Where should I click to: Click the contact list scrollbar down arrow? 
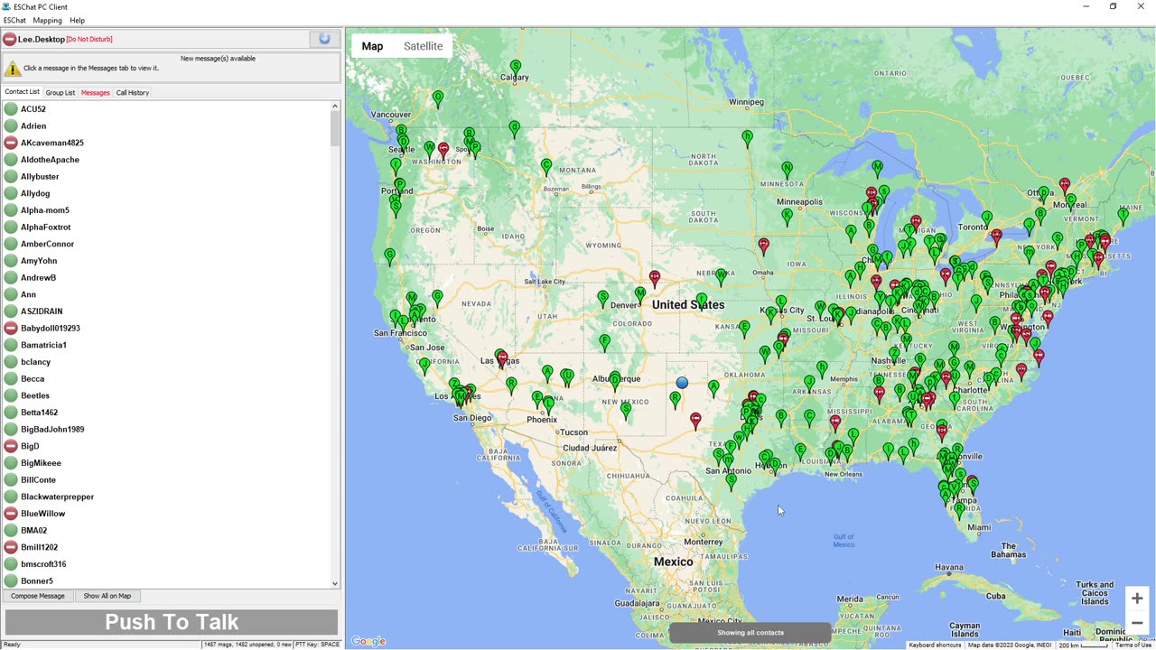click(x=335, y=583)
